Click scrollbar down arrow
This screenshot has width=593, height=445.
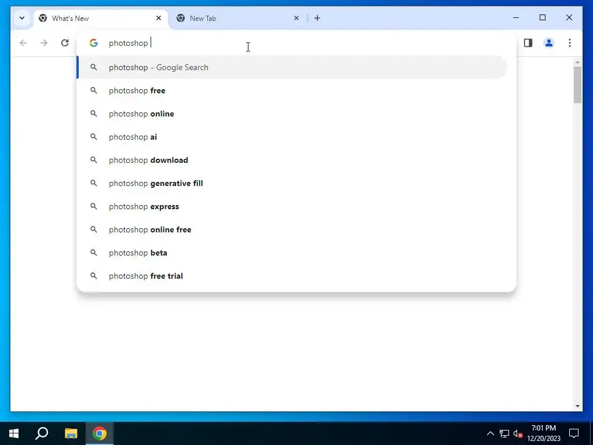pos(577,406)
